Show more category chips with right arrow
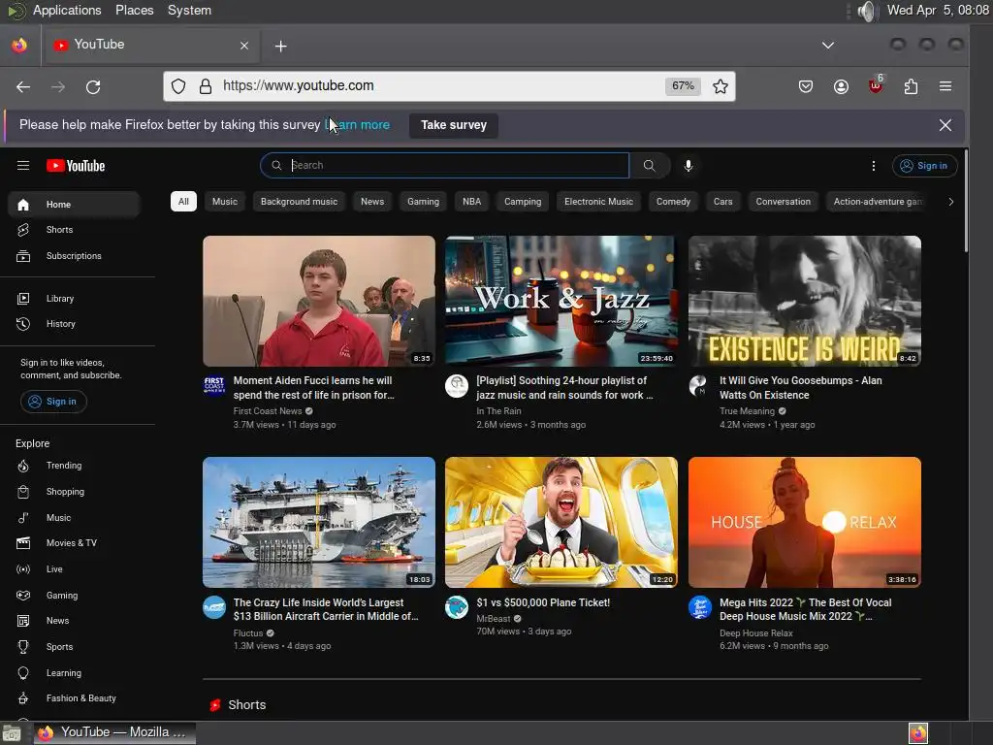This screenshot has width=993, height=745. click(x=950, y=202)
